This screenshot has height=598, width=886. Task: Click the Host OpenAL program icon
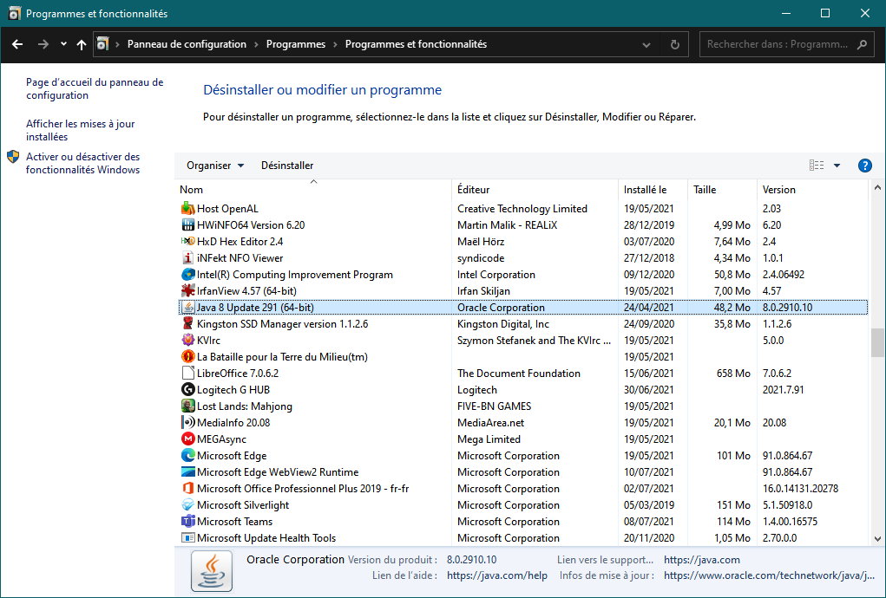tap(187, 209)
